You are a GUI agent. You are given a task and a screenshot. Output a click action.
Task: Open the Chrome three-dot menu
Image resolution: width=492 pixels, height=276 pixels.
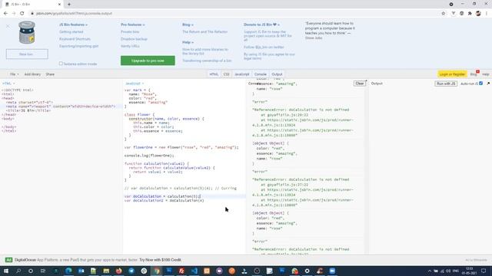pyautogui.click(x=487, y=14)
